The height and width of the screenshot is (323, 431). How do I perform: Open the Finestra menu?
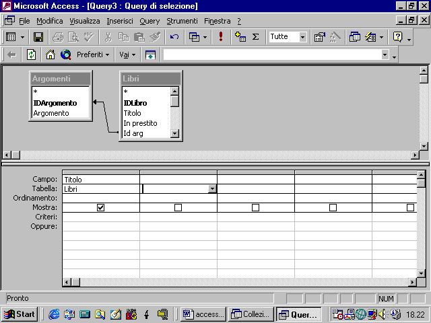[x=217, y=21]
